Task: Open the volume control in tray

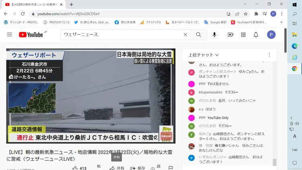Action: [297, 124]
